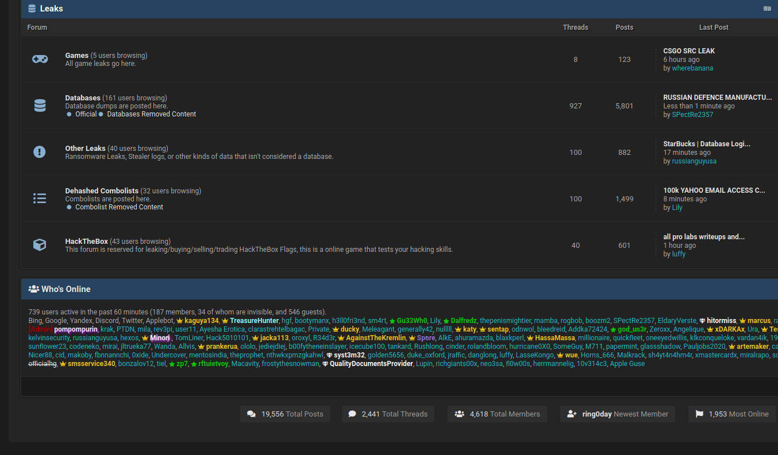Screen dimensions: 778x455
Task: Click the Newest Member user-plus icon
Action: [572, 414]
